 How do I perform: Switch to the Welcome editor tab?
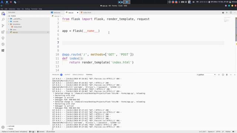click(x=57, y=13)
